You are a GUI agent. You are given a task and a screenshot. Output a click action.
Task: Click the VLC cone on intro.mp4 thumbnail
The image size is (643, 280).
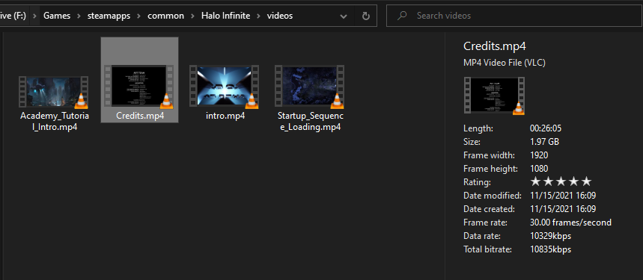[252, 101]
